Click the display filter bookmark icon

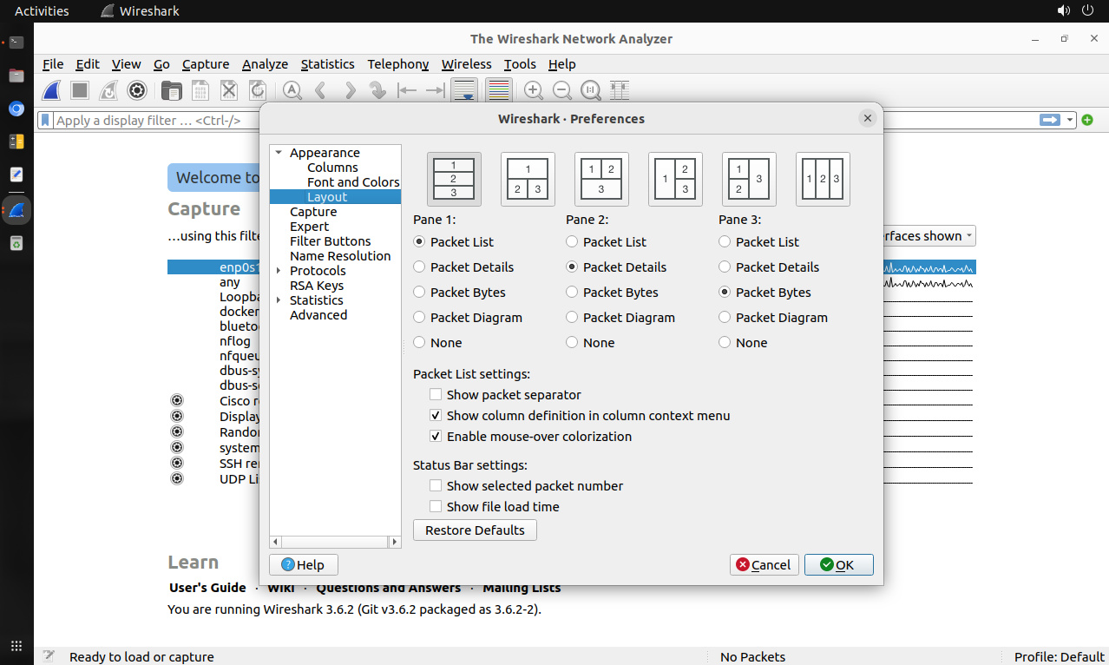(46, 121)
